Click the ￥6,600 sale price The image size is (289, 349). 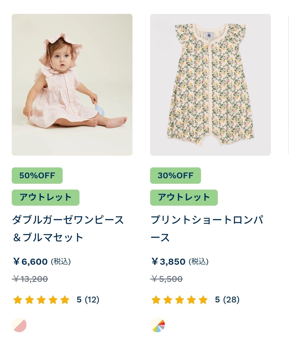point(30,262)
